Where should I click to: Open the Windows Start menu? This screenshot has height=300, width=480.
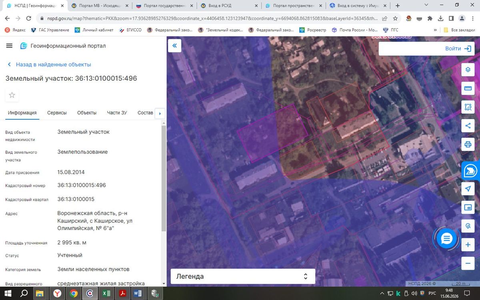click(x=8, y=293)
